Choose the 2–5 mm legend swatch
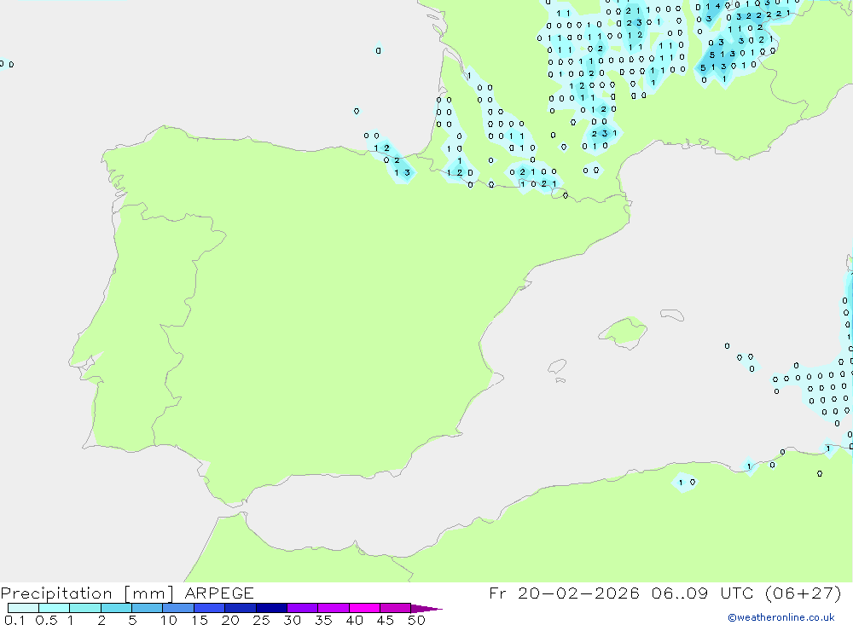Screen dimensions: 853x625 [x=116, y=608]
